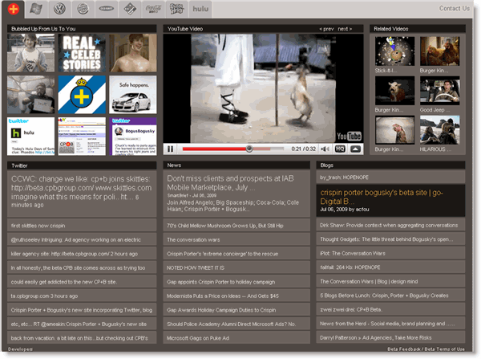The width and height of the screenshot is (481, 359).
Task: Open the @ruthseeley Intriguing tweet
Action: click(82, 240)
